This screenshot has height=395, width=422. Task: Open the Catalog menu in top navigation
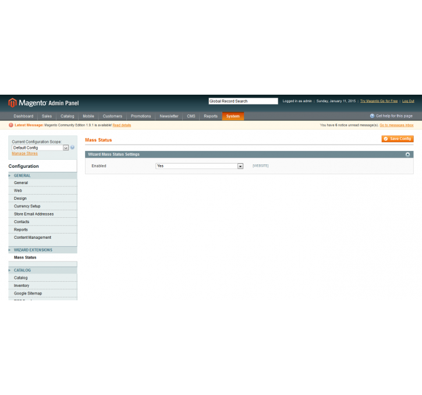click(x=68, y=116)
